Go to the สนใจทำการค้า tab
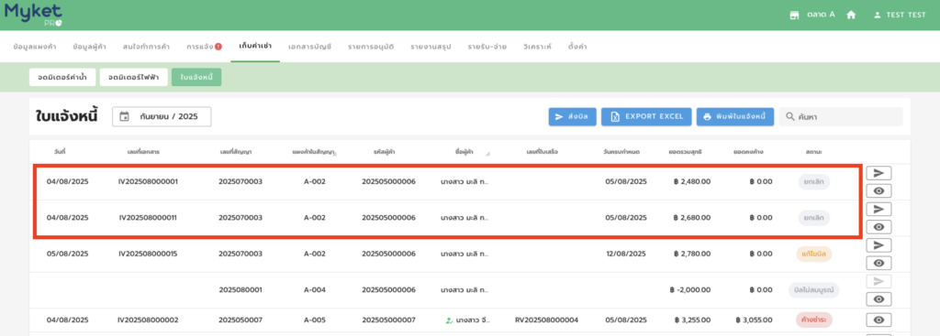This screenshot has width=940, height=336. pos(146,47)
